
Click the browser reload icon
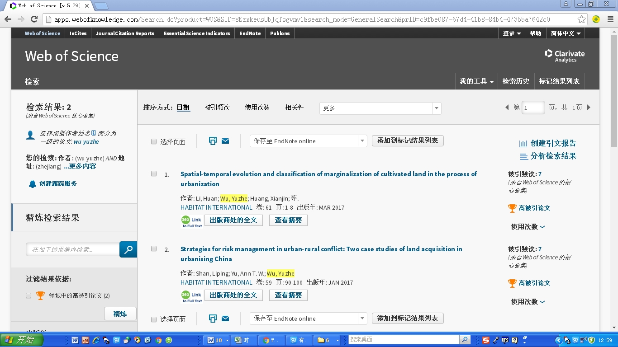tap(34, 19)
